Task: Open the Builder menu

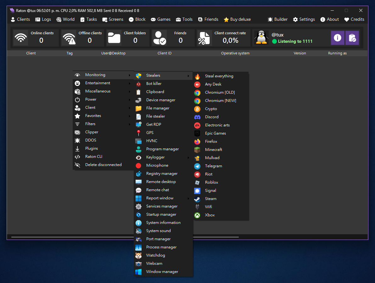Action: (x=278, y=19)
